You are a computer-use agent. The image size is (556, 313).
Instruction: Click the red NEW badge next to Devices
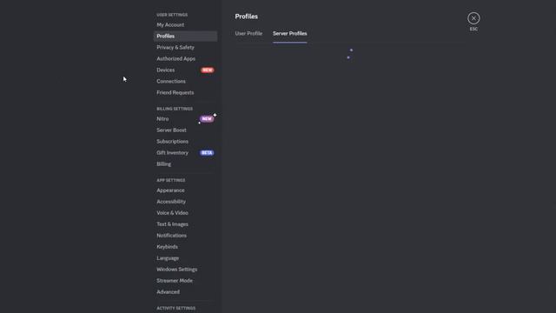click(x=208, y=70)
